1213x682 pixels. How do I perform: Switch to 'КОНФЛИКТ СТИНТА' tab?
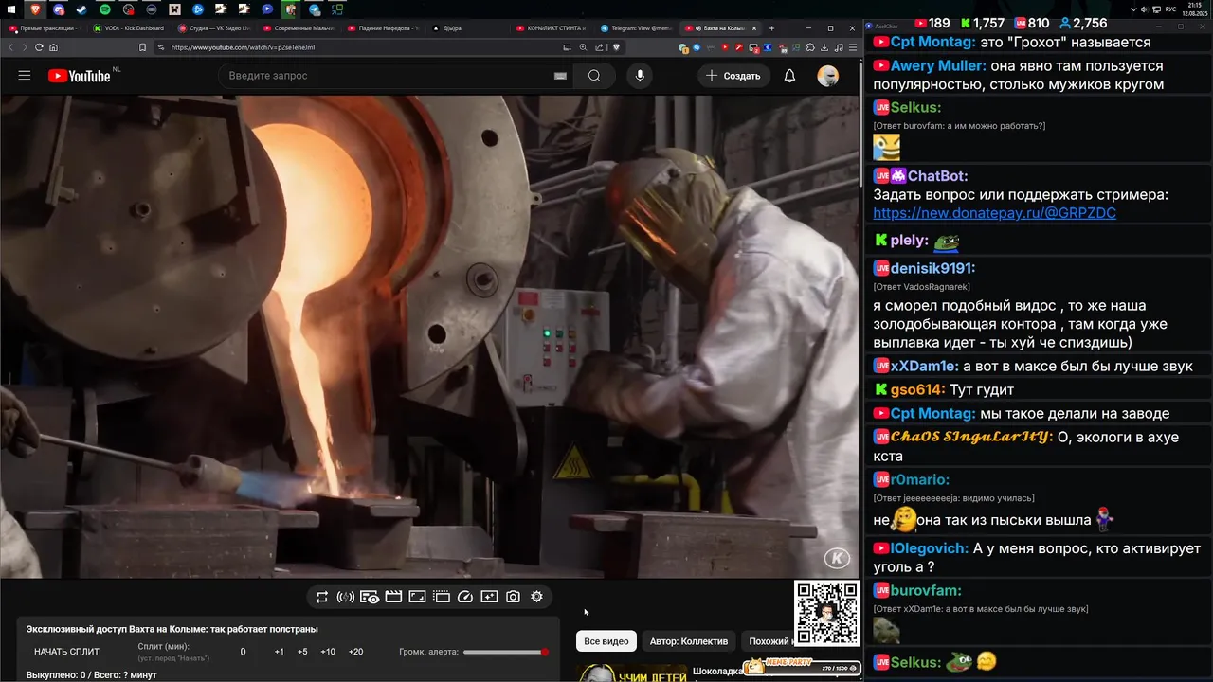point(552,28)
